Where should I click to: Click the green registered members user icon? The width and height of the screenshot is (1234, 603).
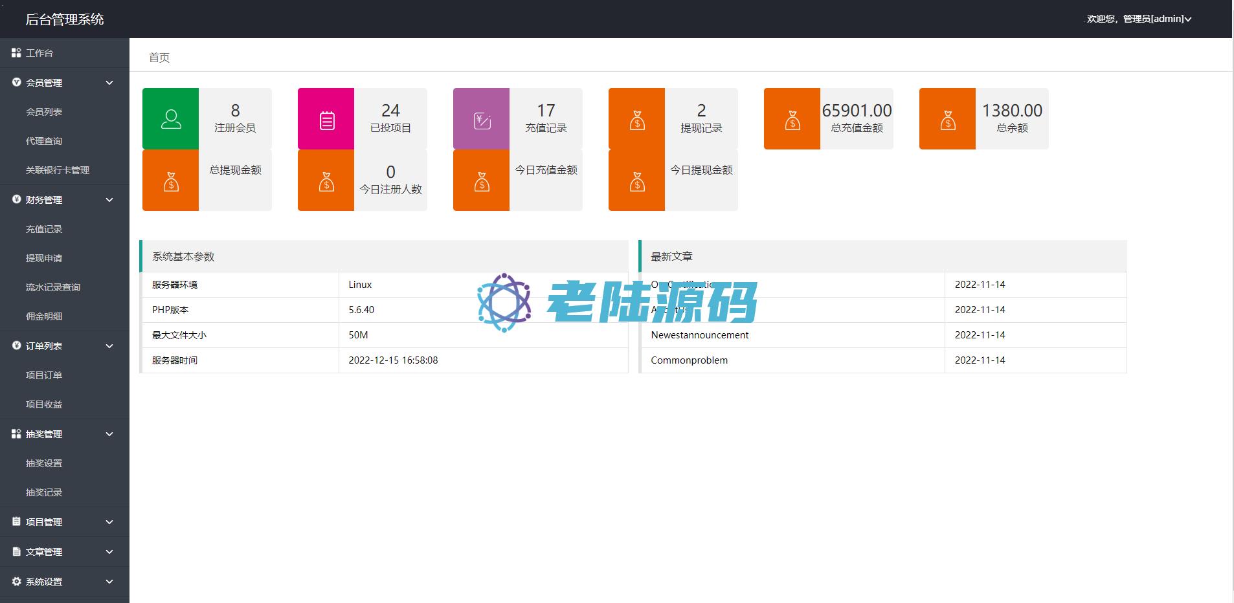171,119
